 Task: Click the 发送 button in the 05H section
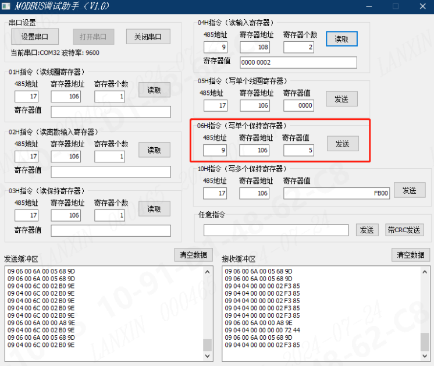pos(341,99)
